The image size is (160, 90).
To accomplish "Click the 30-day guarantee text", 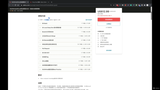I will point(109,27).
